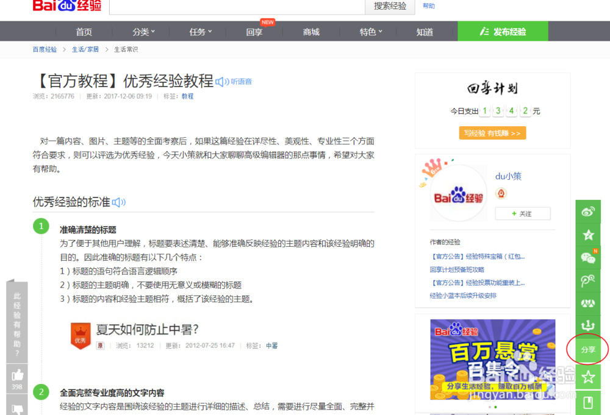Click the 回享计划 heading
The width and height of the screenshot is (610, 415).
click(492, 88)
